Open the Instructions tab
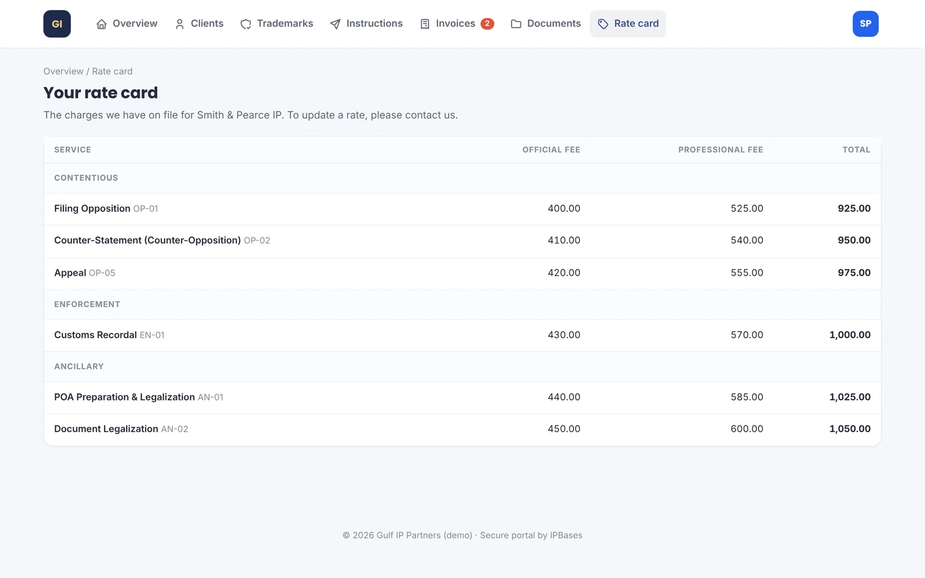The height and width of the screenshot is (578, 925). pos(375,24)
